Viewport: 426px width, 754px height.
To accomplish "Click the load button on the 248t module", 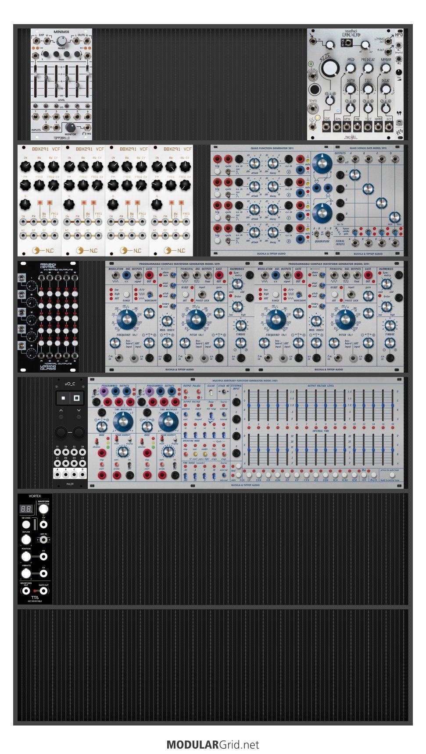I will 239,466.
